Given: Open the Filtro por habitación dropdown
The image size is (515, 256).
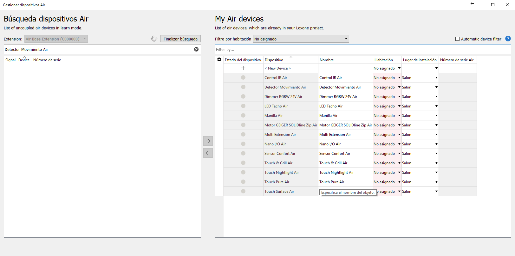Looking at the screenshot, I should coord(301,39).
